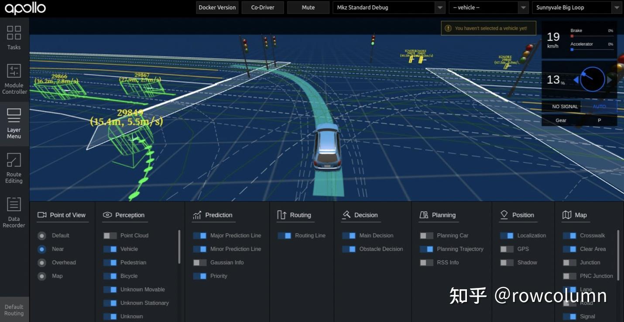
Task: Select the Layer Menu sidebar icon
Action: [x=14, y=123]
